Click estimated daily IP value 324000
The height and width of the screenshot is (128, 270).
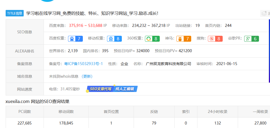coord(143,51)
